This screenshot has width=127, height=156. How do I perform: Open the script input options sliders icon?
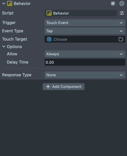(122, 13)
